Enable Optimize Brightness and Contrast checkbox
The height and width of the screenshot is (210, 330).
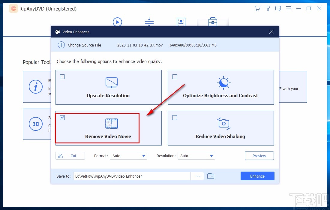coord(175,77)
